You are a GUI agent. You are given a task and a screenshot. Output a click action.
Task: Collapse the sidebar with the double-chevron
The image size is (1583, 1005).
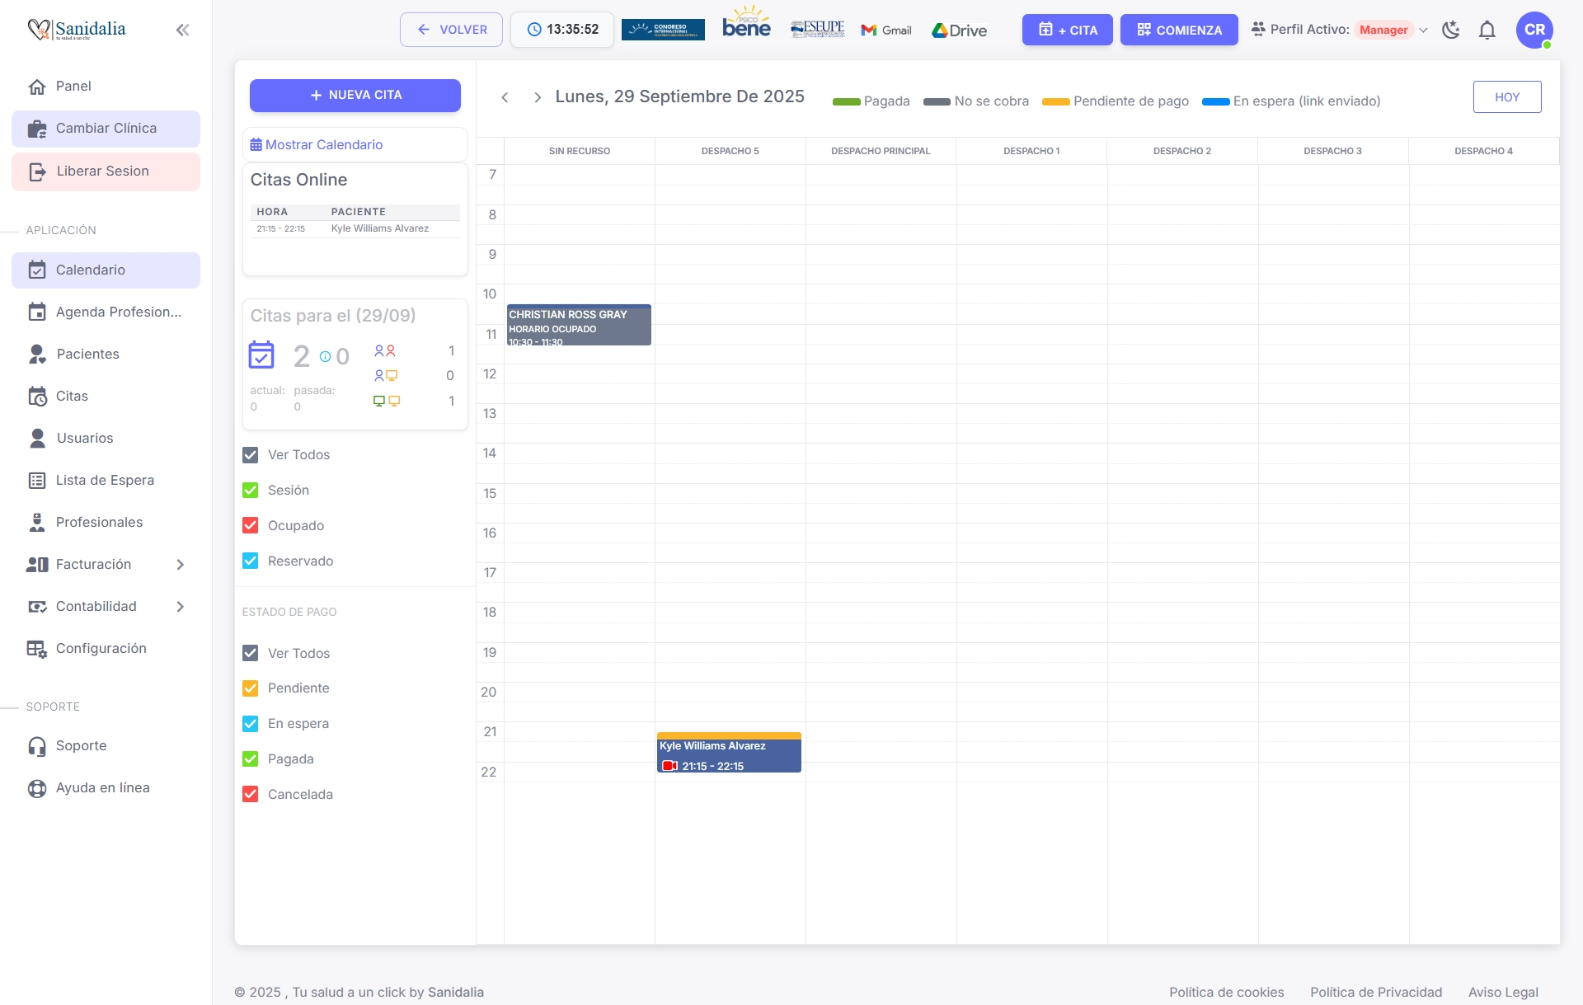[182, 30]
